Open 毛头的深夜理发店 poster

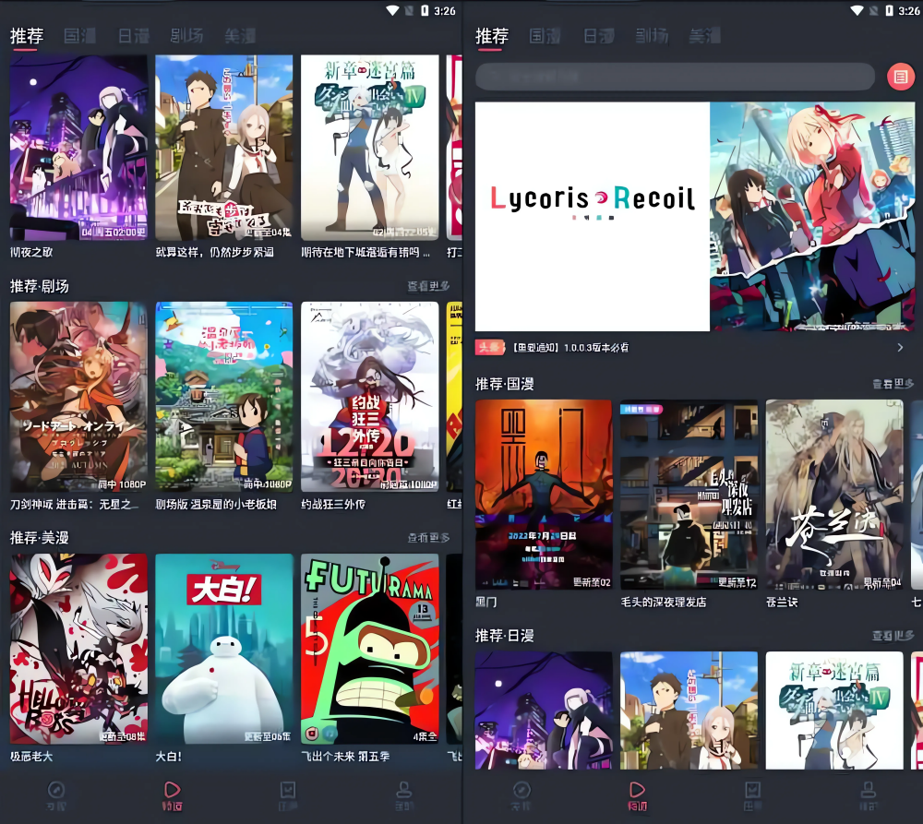coord(689,495)
